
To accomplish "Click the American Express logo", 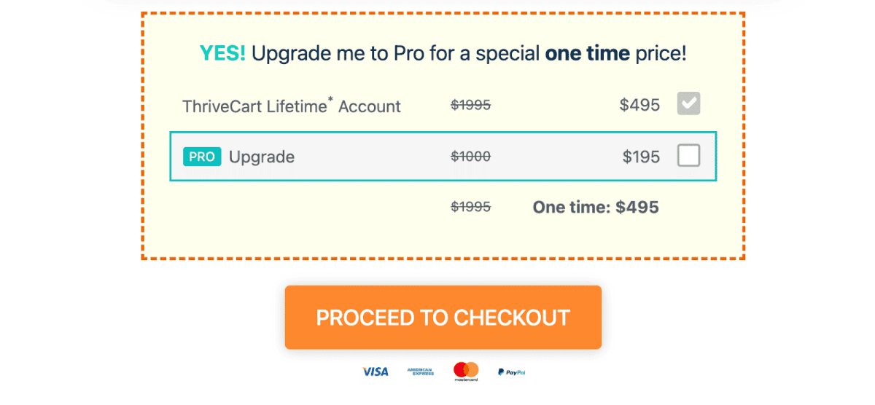I will pos(420,371).
